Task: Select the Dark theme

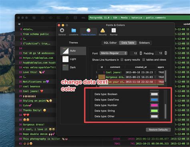Action: (73, 67)
